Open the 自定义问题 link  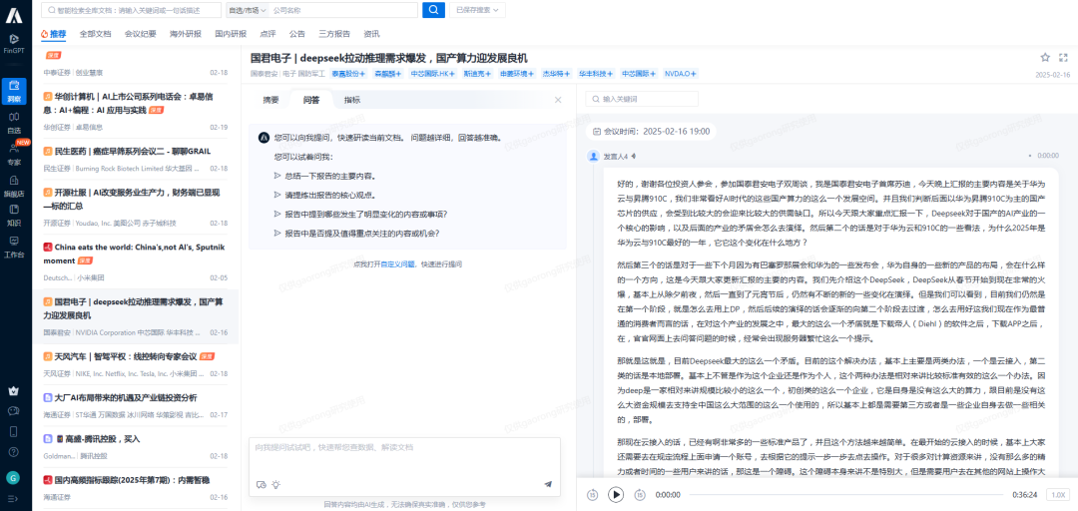(x=398, y=264)
